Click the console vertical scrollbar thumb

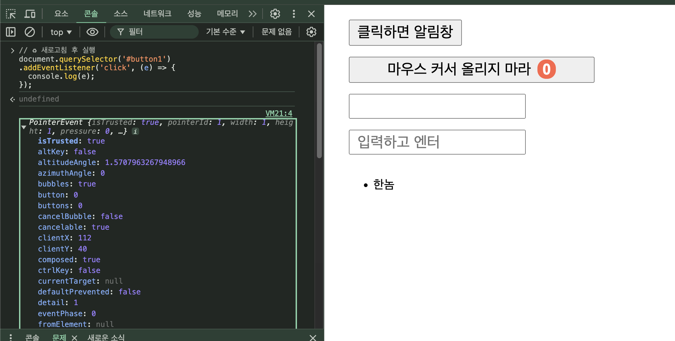click(319, 101)
